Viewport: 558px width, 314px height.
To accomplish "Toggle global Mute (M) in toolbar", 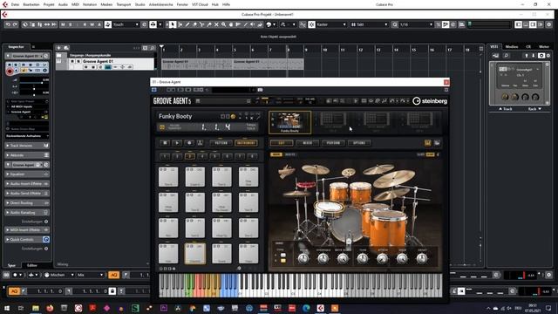I will click(63, 24).
